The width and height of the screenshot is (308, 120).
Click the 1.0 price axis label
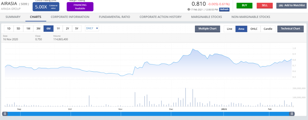point(294,48)
